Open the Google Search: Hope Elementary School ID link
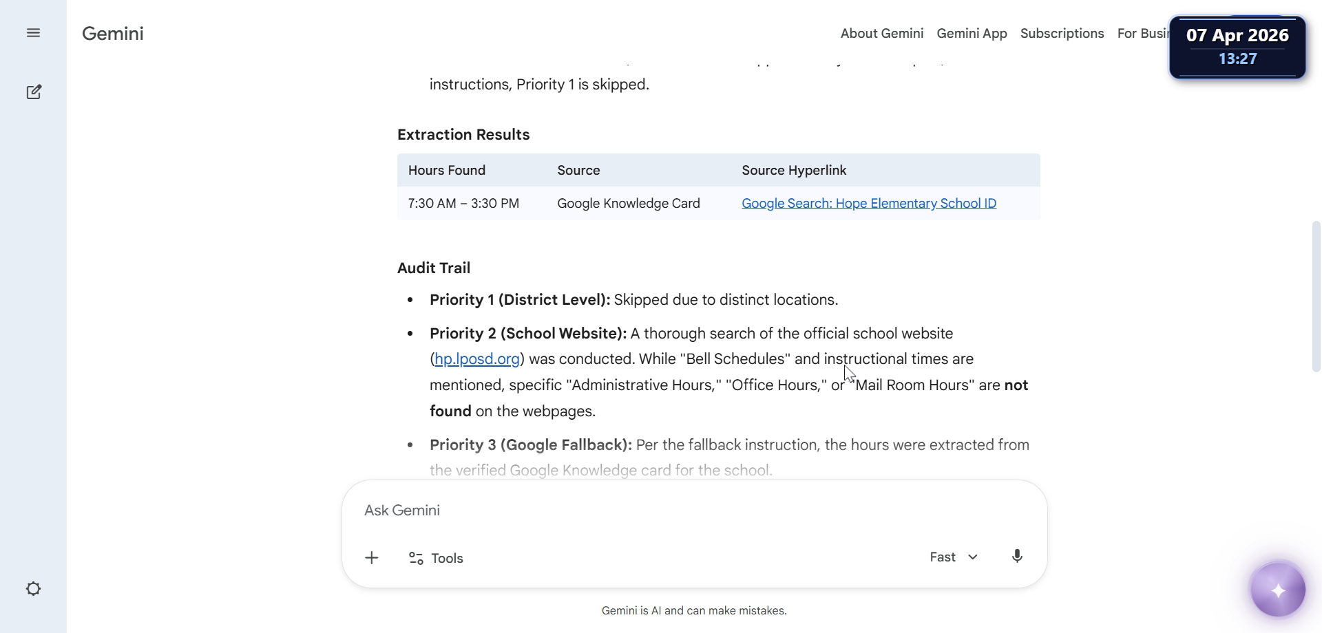This screenshot has width=1322, height=633. click(869, 204)
